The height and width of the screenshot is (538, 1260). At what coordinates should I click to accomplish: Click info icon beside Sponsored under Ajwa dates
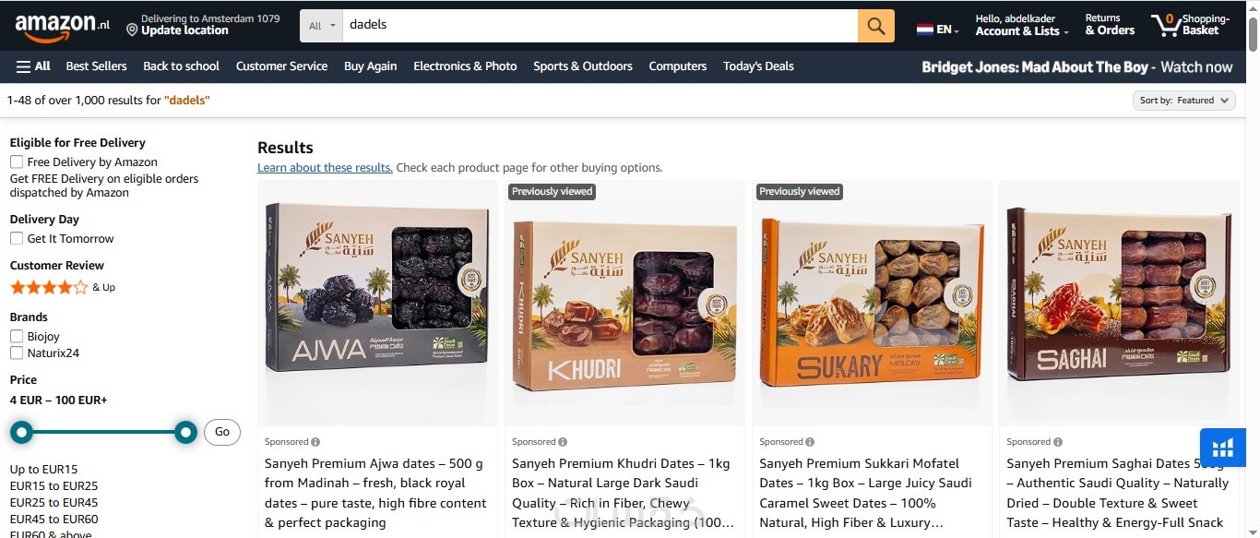point(315,442)
